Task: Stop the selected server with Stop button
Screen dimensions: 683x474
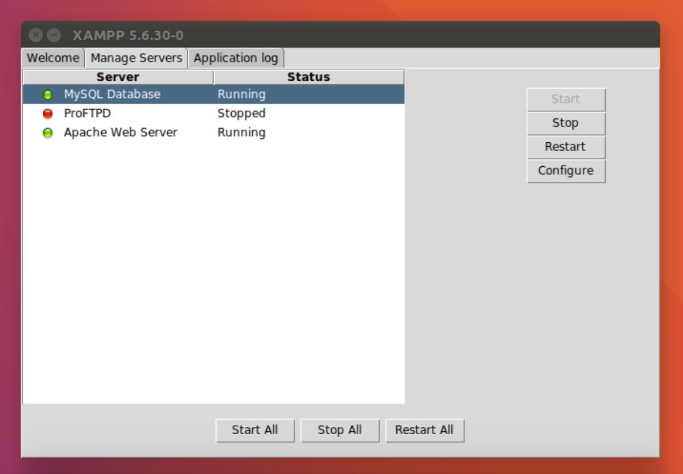Action: pos(566,123)
